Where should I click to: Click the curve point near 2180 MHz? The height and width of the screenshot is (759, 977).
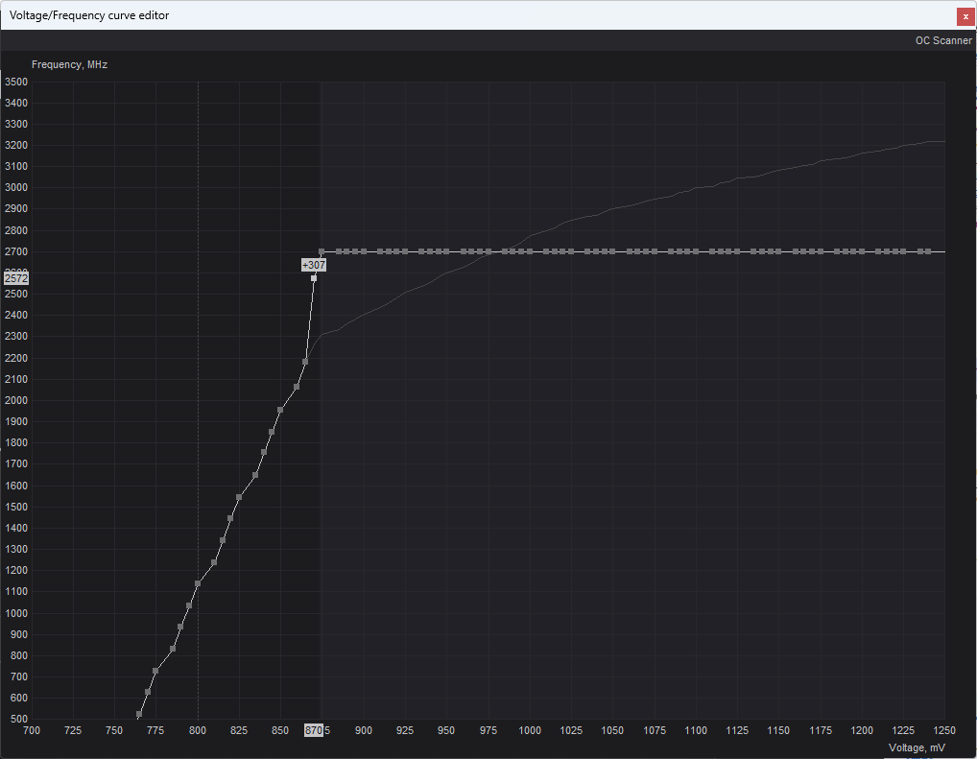(305, 362)
